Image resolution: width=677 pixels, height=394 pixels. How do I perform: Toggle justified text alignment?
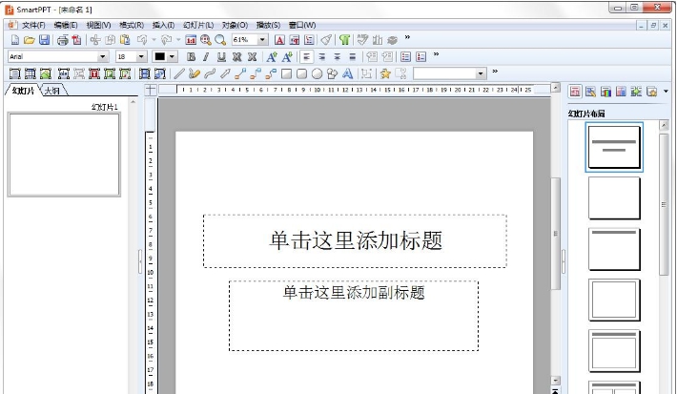tap(352, 56)
